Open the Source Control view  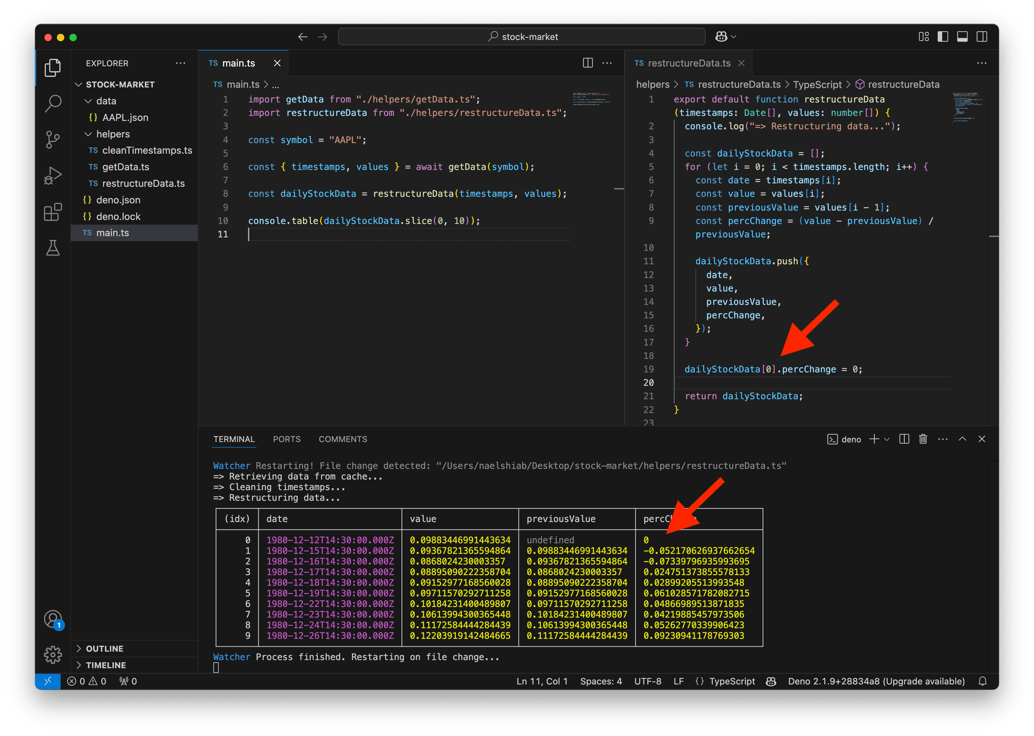click(52, 140)
